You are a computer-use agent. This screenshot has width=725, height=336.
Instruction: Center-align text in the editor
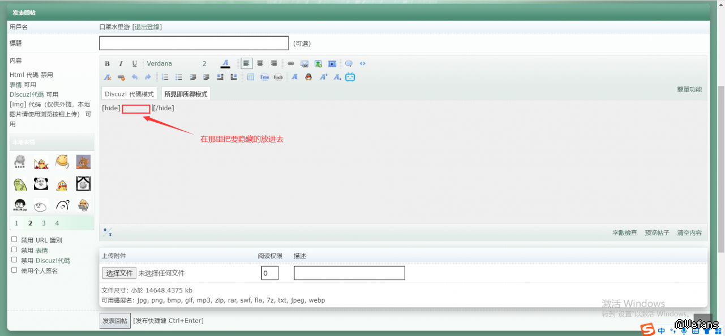click(260, 63)
